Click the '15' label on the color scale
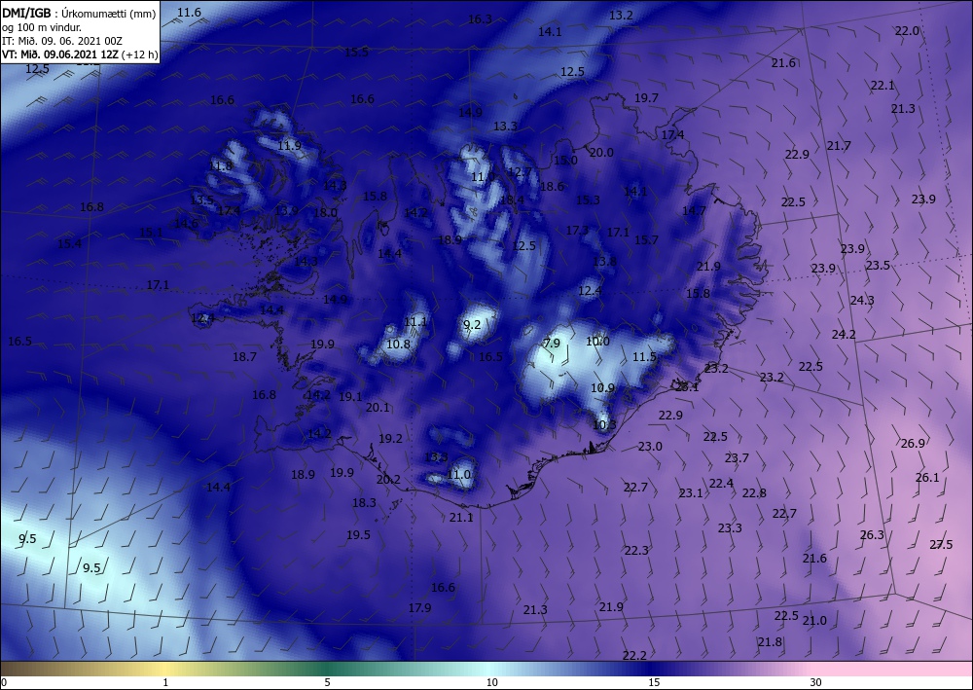Screen dimensions: 973x690 [x=654, y=682]
